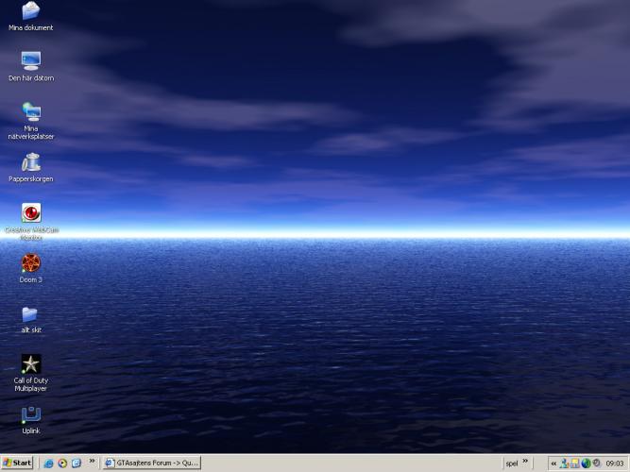Screen dimensions: 630x472
Task: Open the spel toolbar label
Action: (x=511, y=463)
